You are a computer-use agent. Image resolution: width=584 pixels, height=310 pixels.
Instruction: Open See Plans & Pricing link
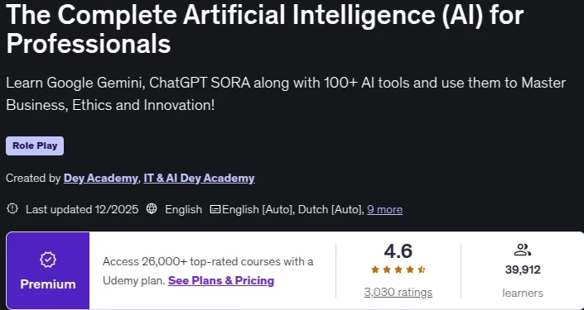point(221,280)
